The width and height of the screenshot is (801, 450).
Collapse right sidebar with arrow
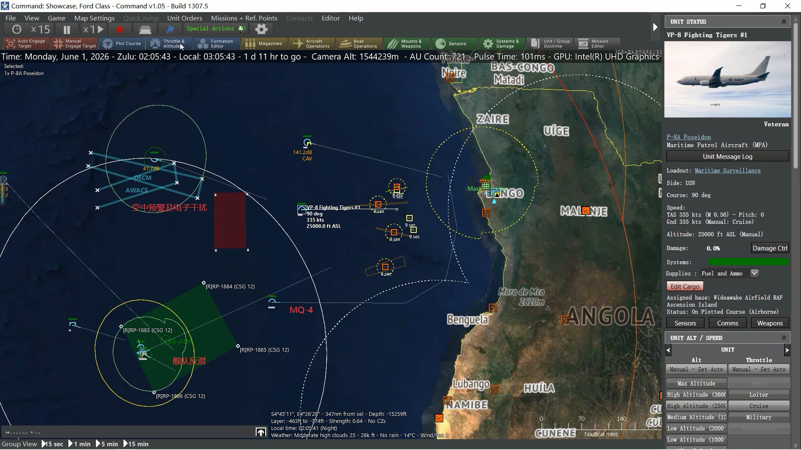[655, 27]
